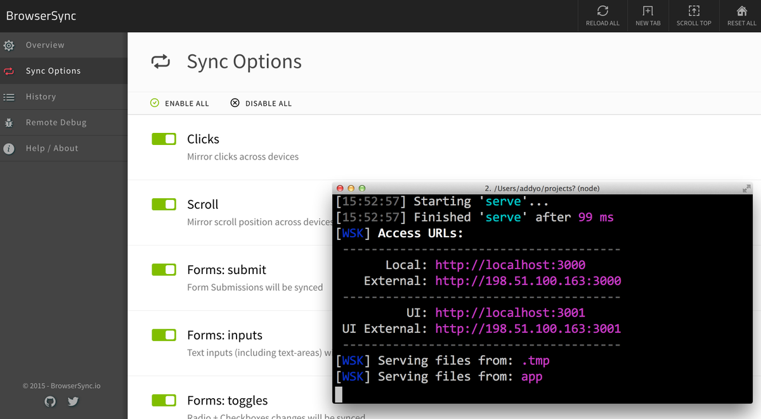
Task: Toggle the Forms: submit switch
Action: (x=164, y=270)
